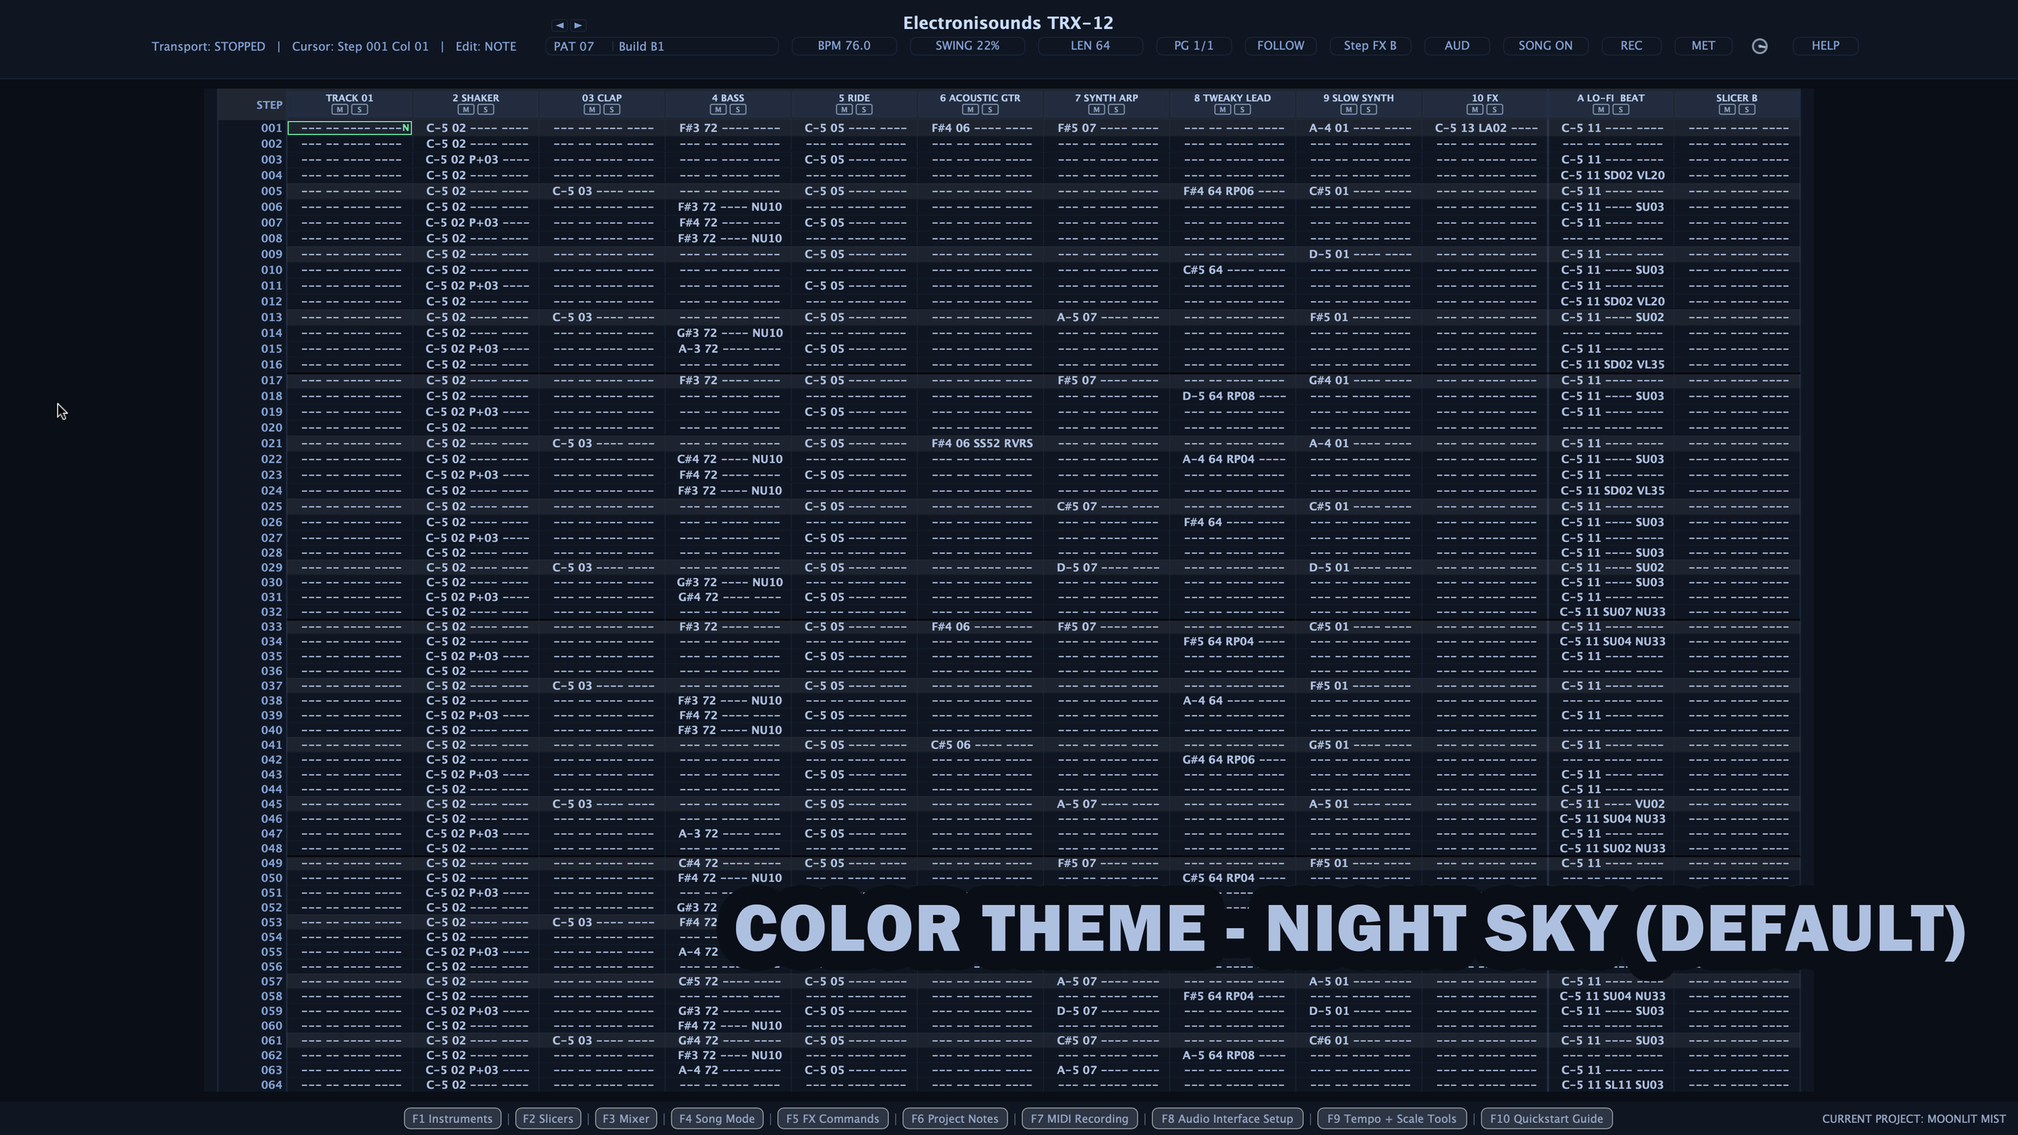Toggle the FOLLOW playback mode
This screenshot has width=2018, height=1135.
click(x=1280, y=46)
